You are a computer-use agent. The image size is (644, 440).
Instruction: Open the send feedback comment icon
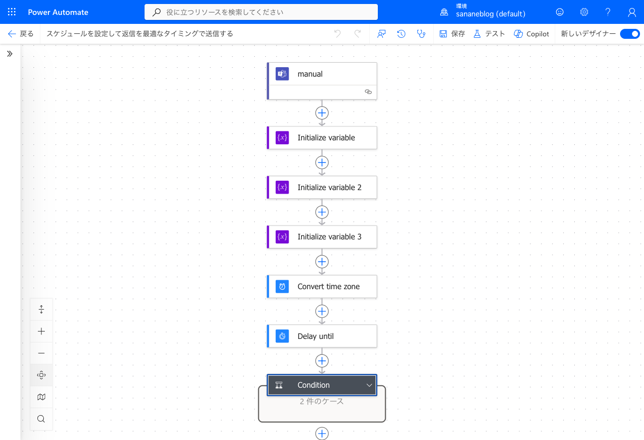point(381,34)
